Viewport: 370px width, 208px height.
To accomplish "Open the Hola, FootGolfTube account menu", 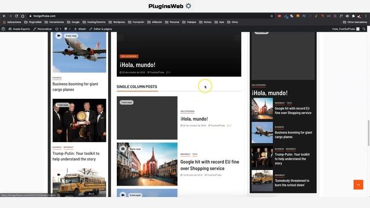I will tap(346, 29).
